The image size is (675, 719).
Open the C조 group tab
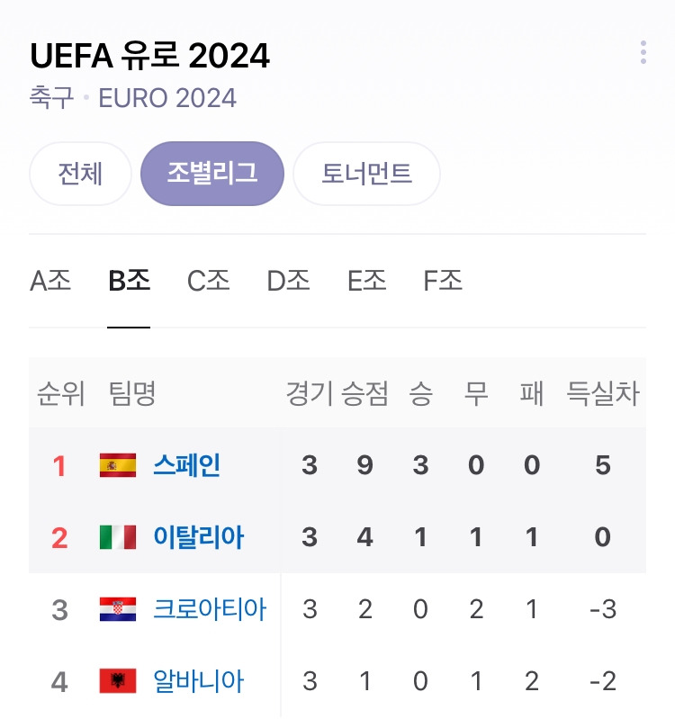[208, 282]
